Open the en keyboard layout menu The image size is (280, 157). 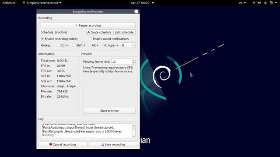point(242,3)
